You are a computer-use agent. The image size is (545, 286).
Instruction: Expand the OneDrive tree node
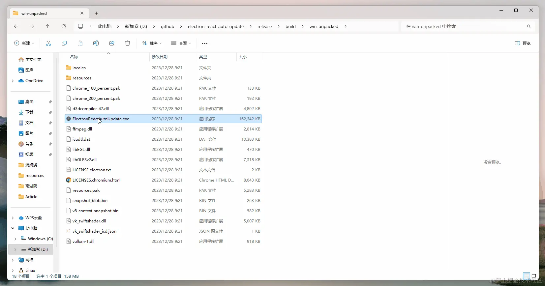tap(13, 81)
